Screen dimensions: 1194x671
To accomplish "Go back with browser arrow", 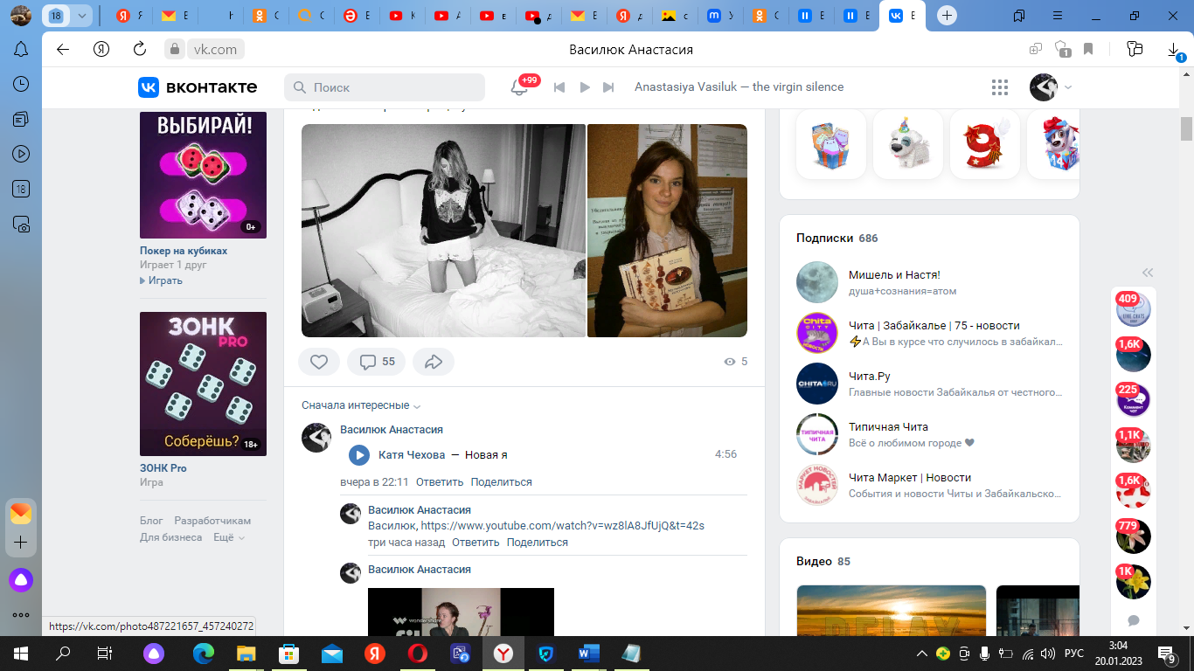I will click(63, 50).
